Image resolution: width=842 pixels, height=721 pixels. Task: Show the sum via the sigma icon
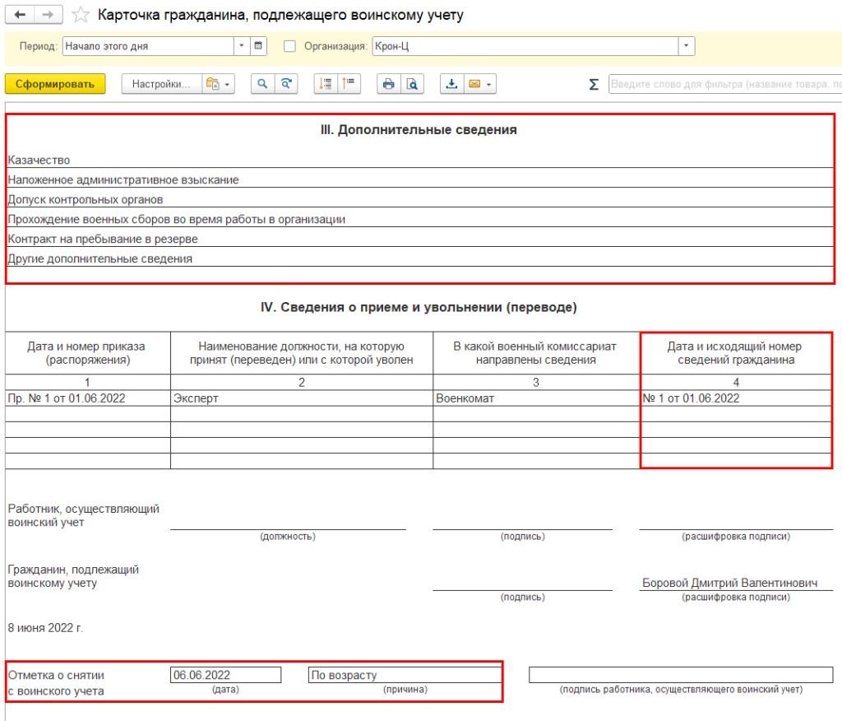click(594, 85)
